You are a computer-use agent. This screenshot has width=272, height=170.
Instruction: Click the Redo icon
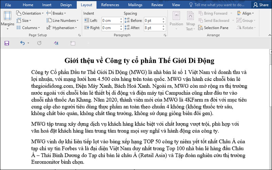[39, 43]
